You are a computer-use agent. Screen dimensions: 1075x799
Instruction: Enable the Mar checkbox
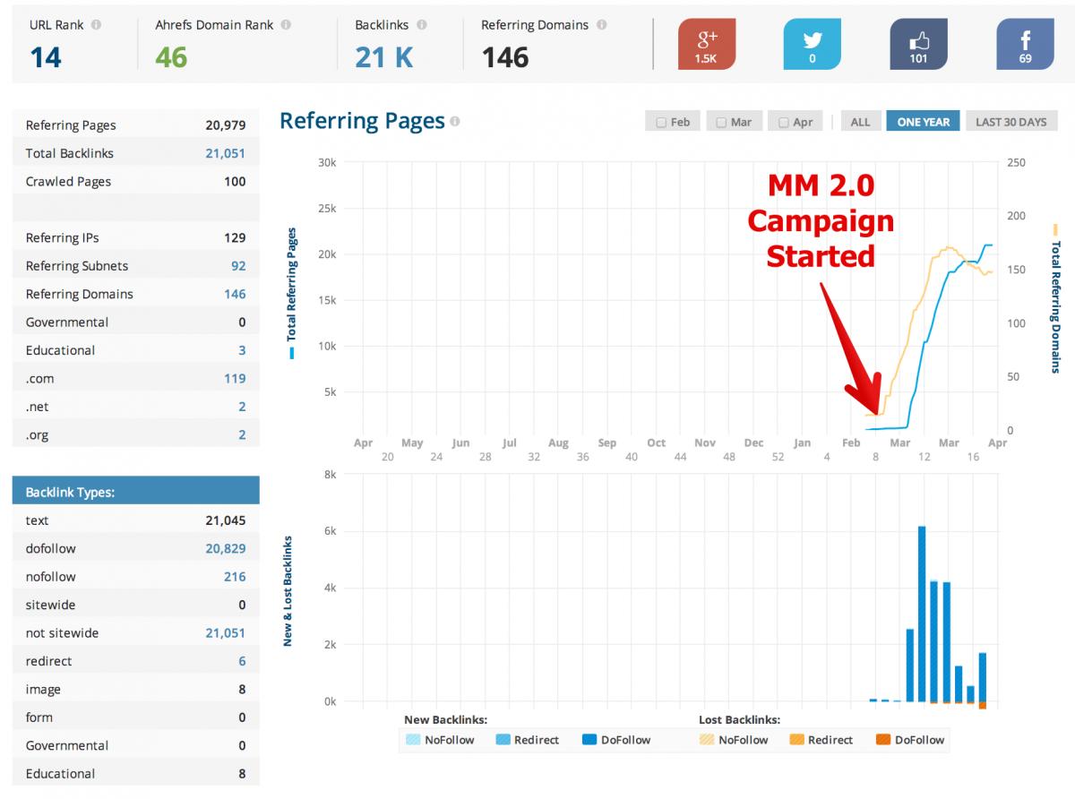721,122
